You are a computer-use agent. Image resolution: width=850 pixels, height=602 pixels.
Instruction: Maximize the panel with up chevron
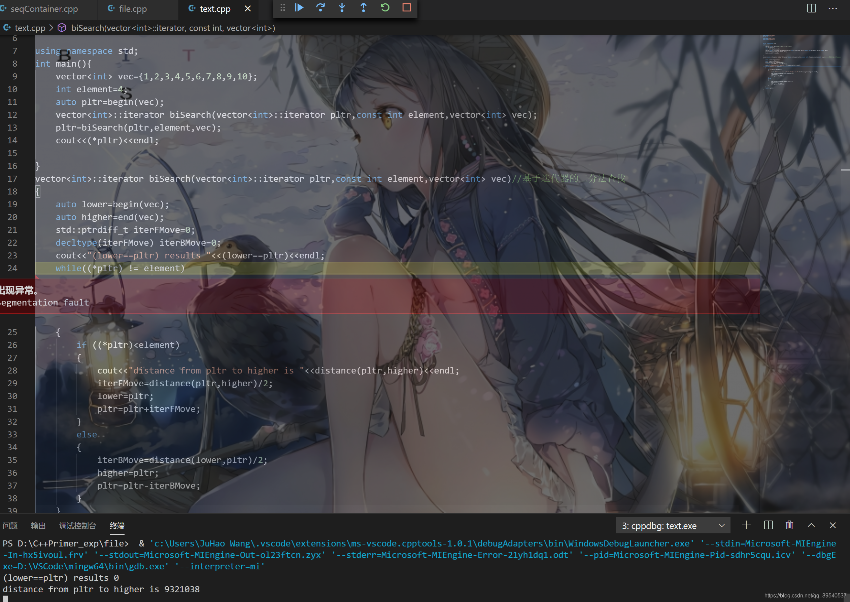click(811, 525)
